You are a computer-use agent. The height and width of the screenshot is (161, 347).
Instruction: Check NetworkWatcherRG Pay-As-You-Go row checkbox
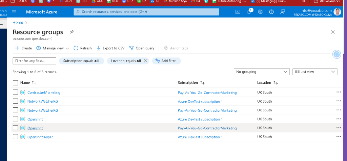click(x=16, y=110)
